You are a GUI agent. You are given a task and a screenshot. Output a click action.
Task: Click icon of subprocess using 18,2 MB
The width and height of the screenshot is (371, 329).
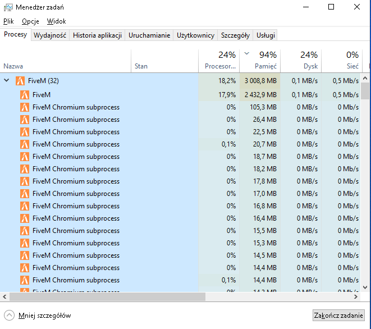[x=25, y=169]
